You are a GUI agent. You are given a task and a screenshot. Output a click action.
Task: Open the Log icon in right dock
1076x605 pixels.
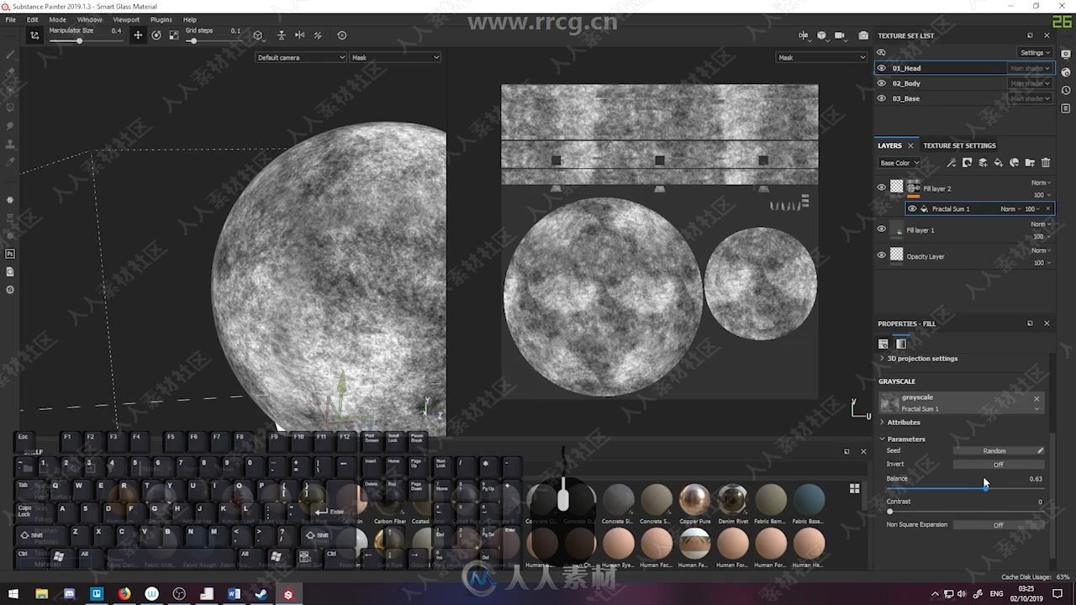coord(1065,108)
